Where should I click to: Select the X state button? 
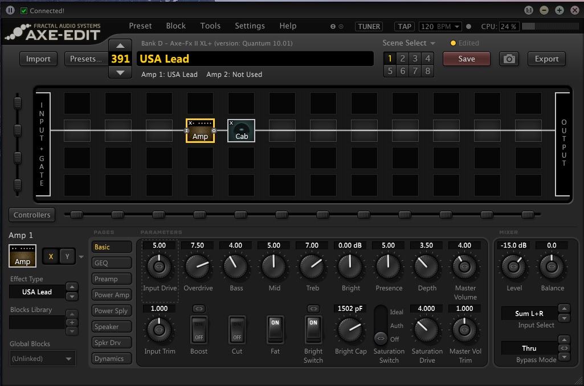coord(51,256)
